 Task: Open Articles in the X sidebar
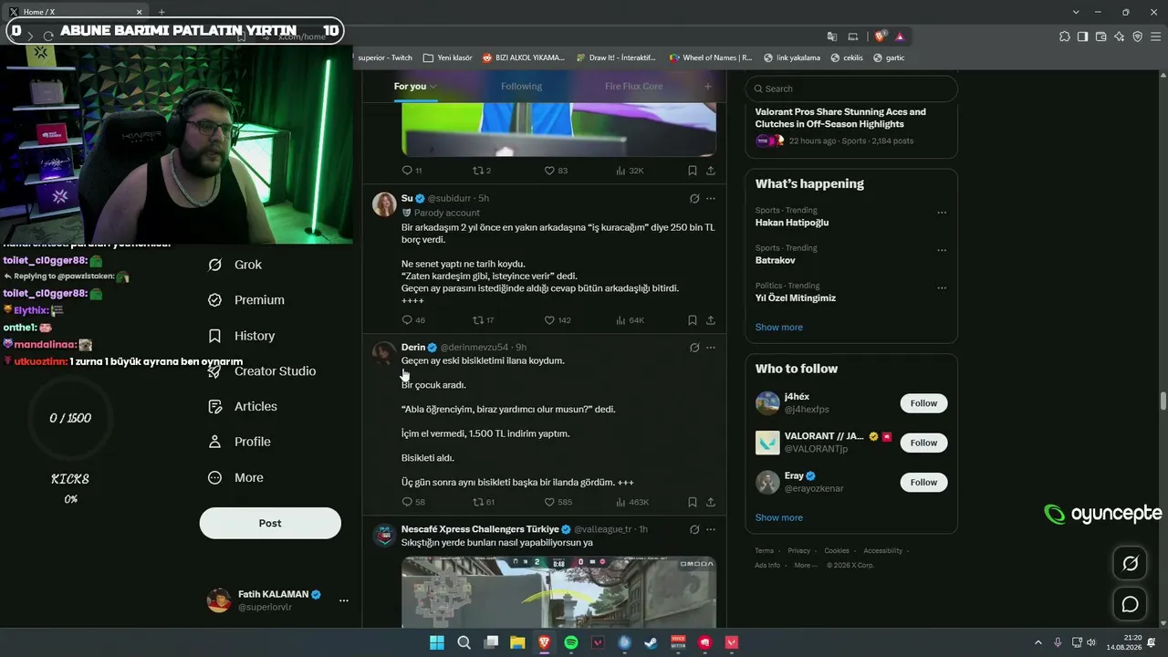click(x=242, y=407)
